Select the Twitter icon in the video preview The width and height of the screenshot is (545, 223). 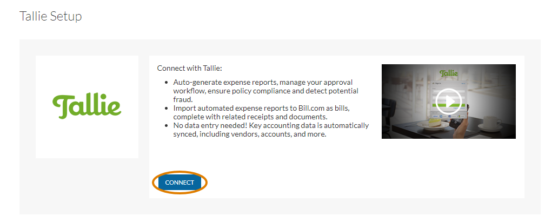coord(441,117)
